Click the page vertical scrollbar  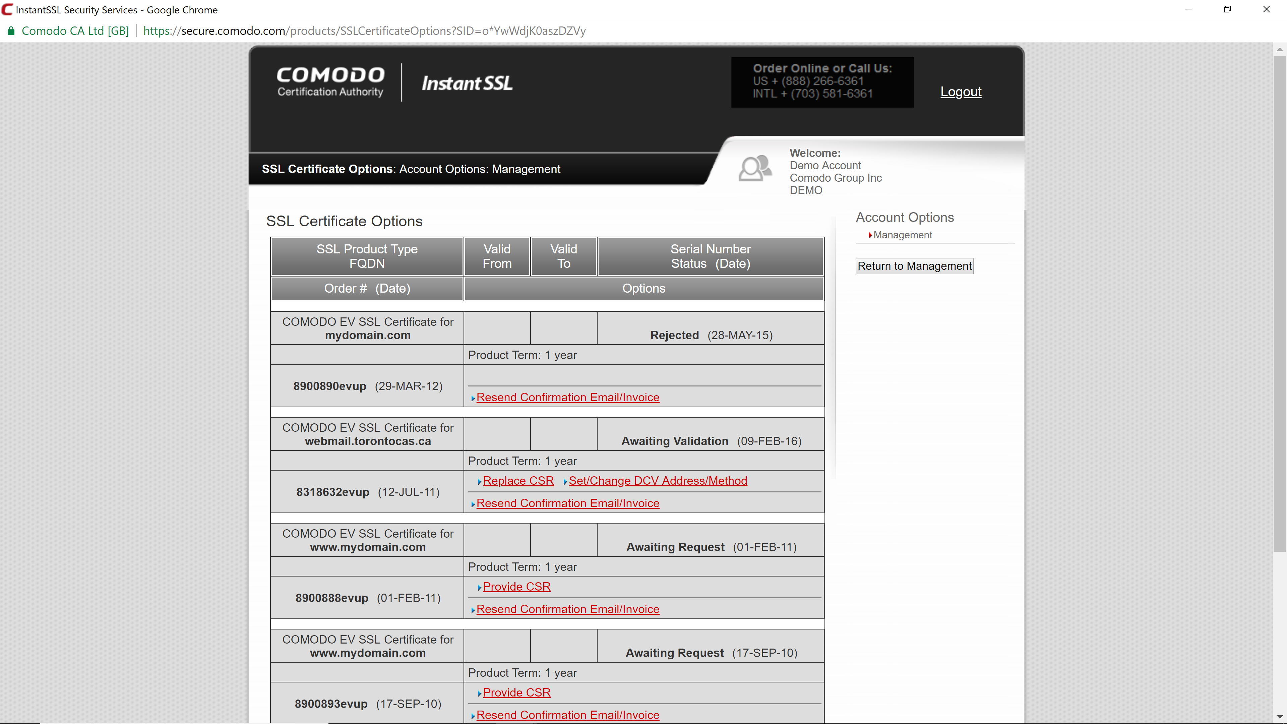1280,305
